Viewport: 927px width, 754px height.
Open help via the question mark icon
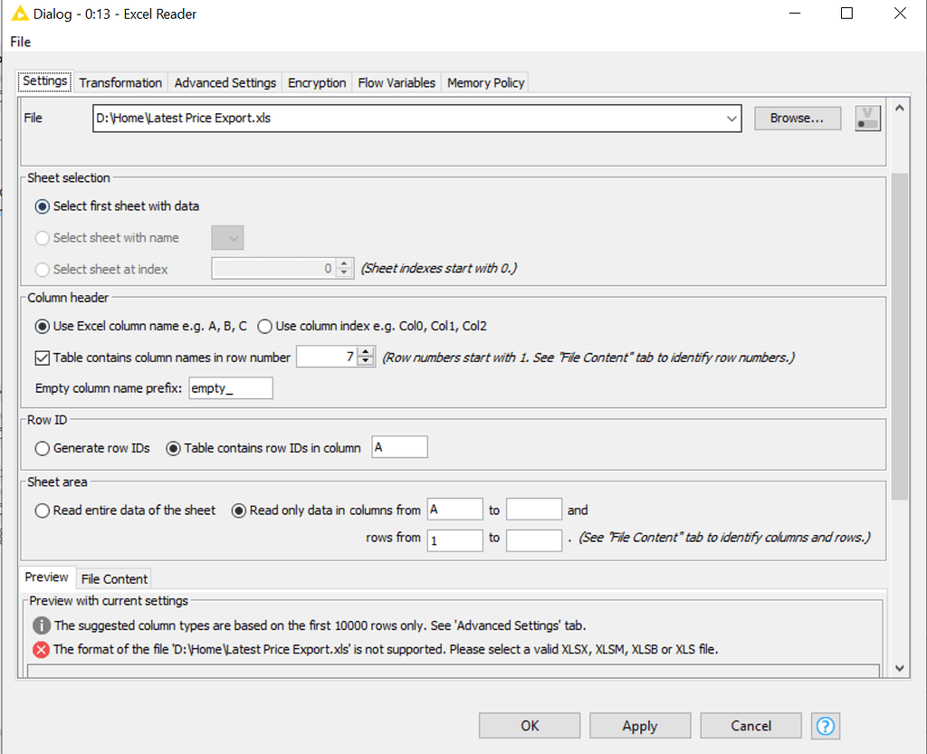(x=825, y=725)
